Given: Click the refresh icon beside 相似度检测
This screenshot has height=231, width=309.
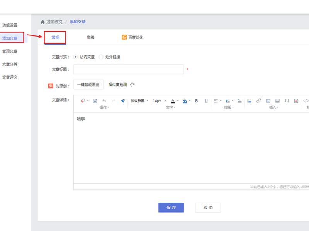Looking at the screenshot, I should [132, 85].
